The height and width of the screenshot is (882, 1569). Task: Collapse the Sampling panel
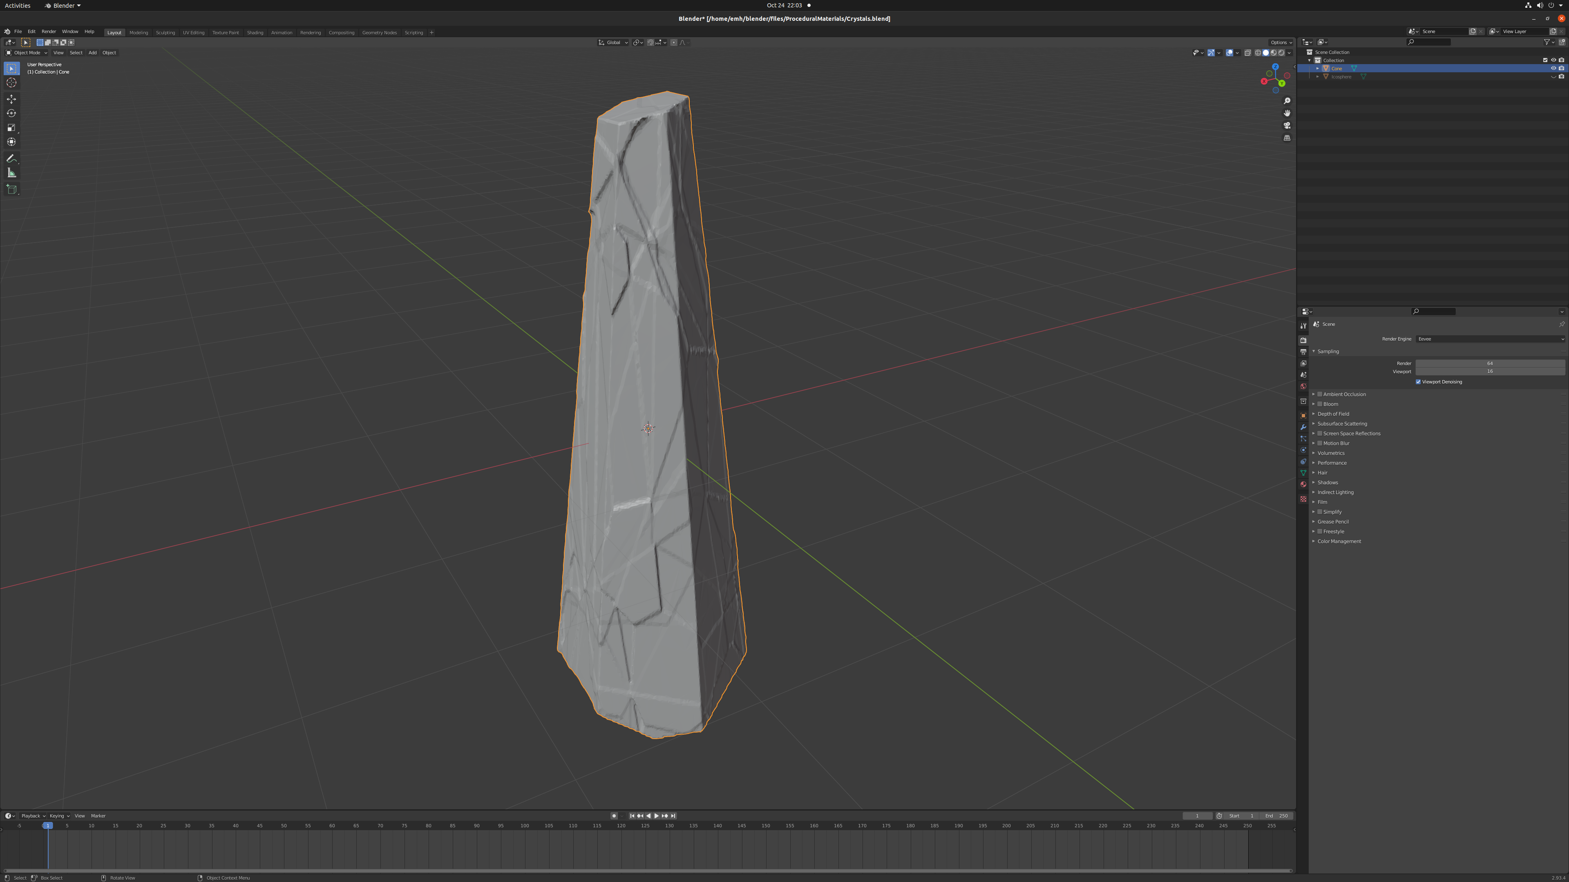[x=1328, y=351]
